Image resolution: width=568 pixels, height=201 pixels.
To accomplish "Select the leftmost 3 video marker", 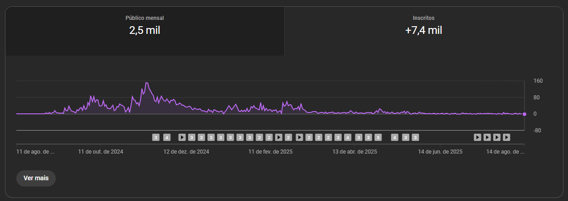I will [156, 137].
